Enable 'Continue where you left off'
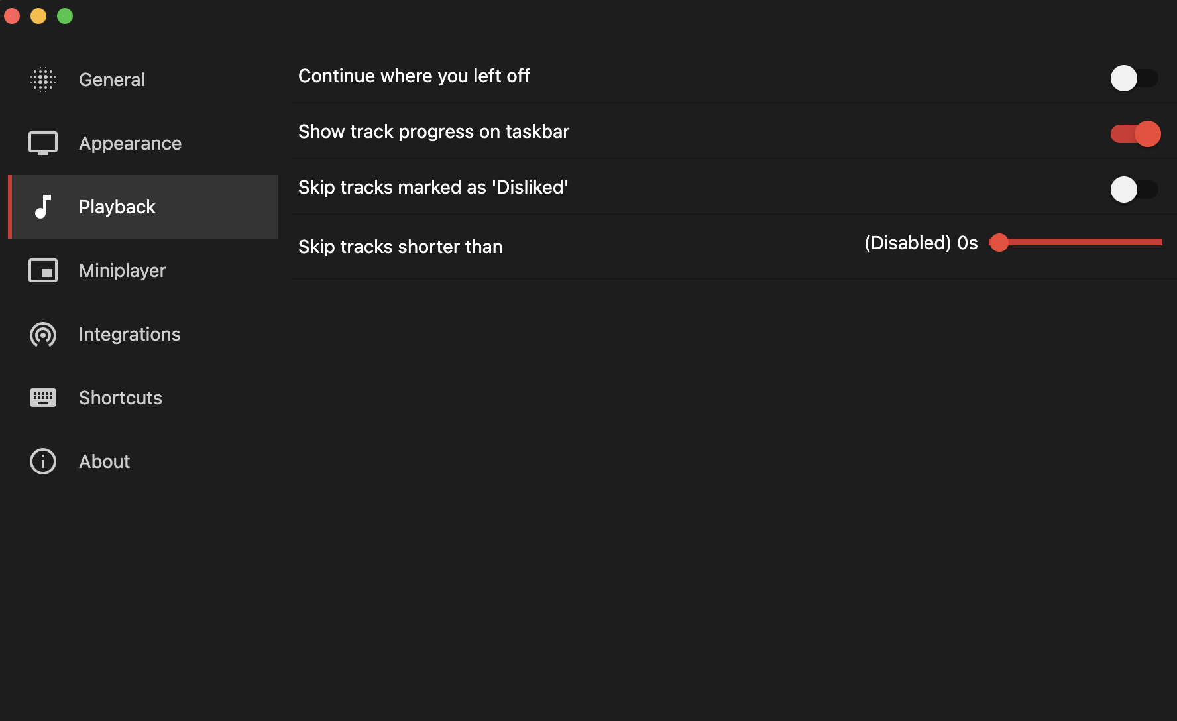The height and width of the screenshot is (721, 1177). tap(1134, 78)
